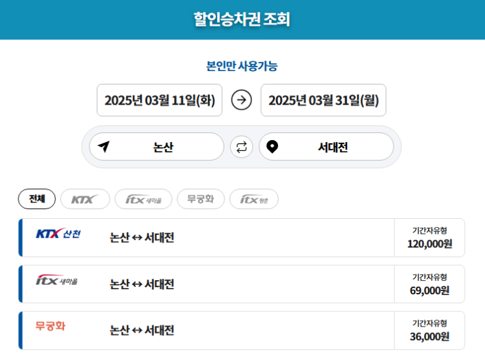Choose arrival station 서대전 field

(x=327, y=147)
